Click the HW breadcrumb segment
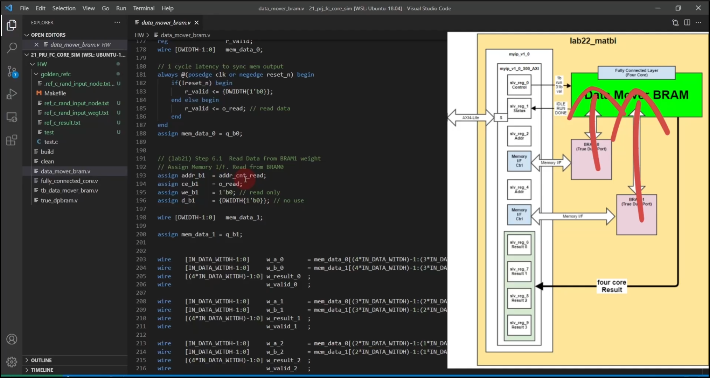Image resolution: width=710 pixels, height=378 pixels. click(139, 35)
